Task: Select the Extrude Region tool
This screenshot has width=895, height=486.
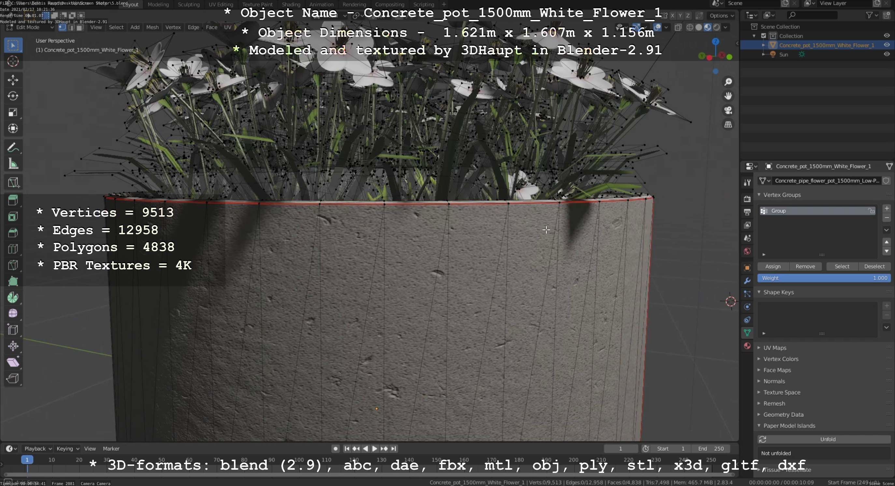Action: (13, 200)
